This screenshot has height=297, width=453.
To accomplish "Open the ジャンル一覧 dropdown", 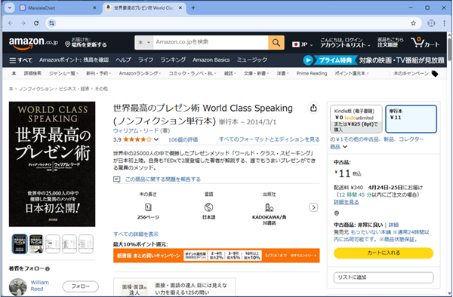I will pyautogui.click(x=63, y=74).
